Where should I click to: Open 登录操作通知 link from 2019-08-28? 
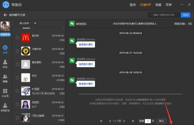[86, 84]
